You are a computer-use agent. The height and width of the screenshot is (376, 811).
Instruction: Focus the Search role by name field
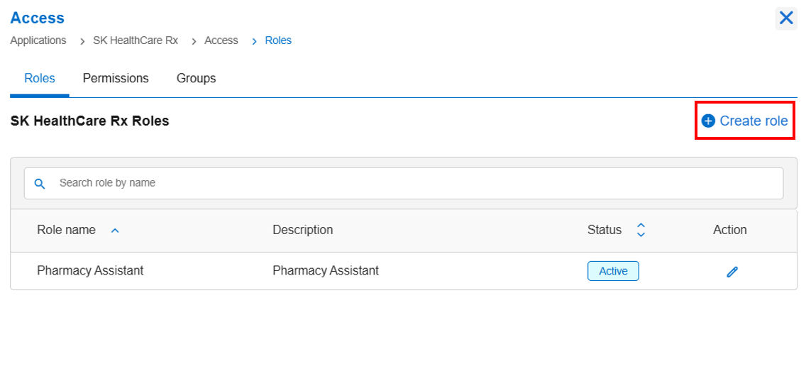tap(404, 183)
